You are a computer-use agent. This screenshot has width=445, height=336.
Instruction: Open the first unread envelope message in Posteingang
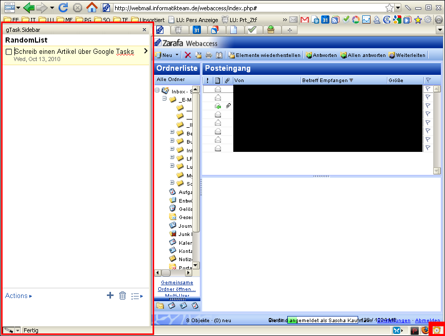[218, 89]
